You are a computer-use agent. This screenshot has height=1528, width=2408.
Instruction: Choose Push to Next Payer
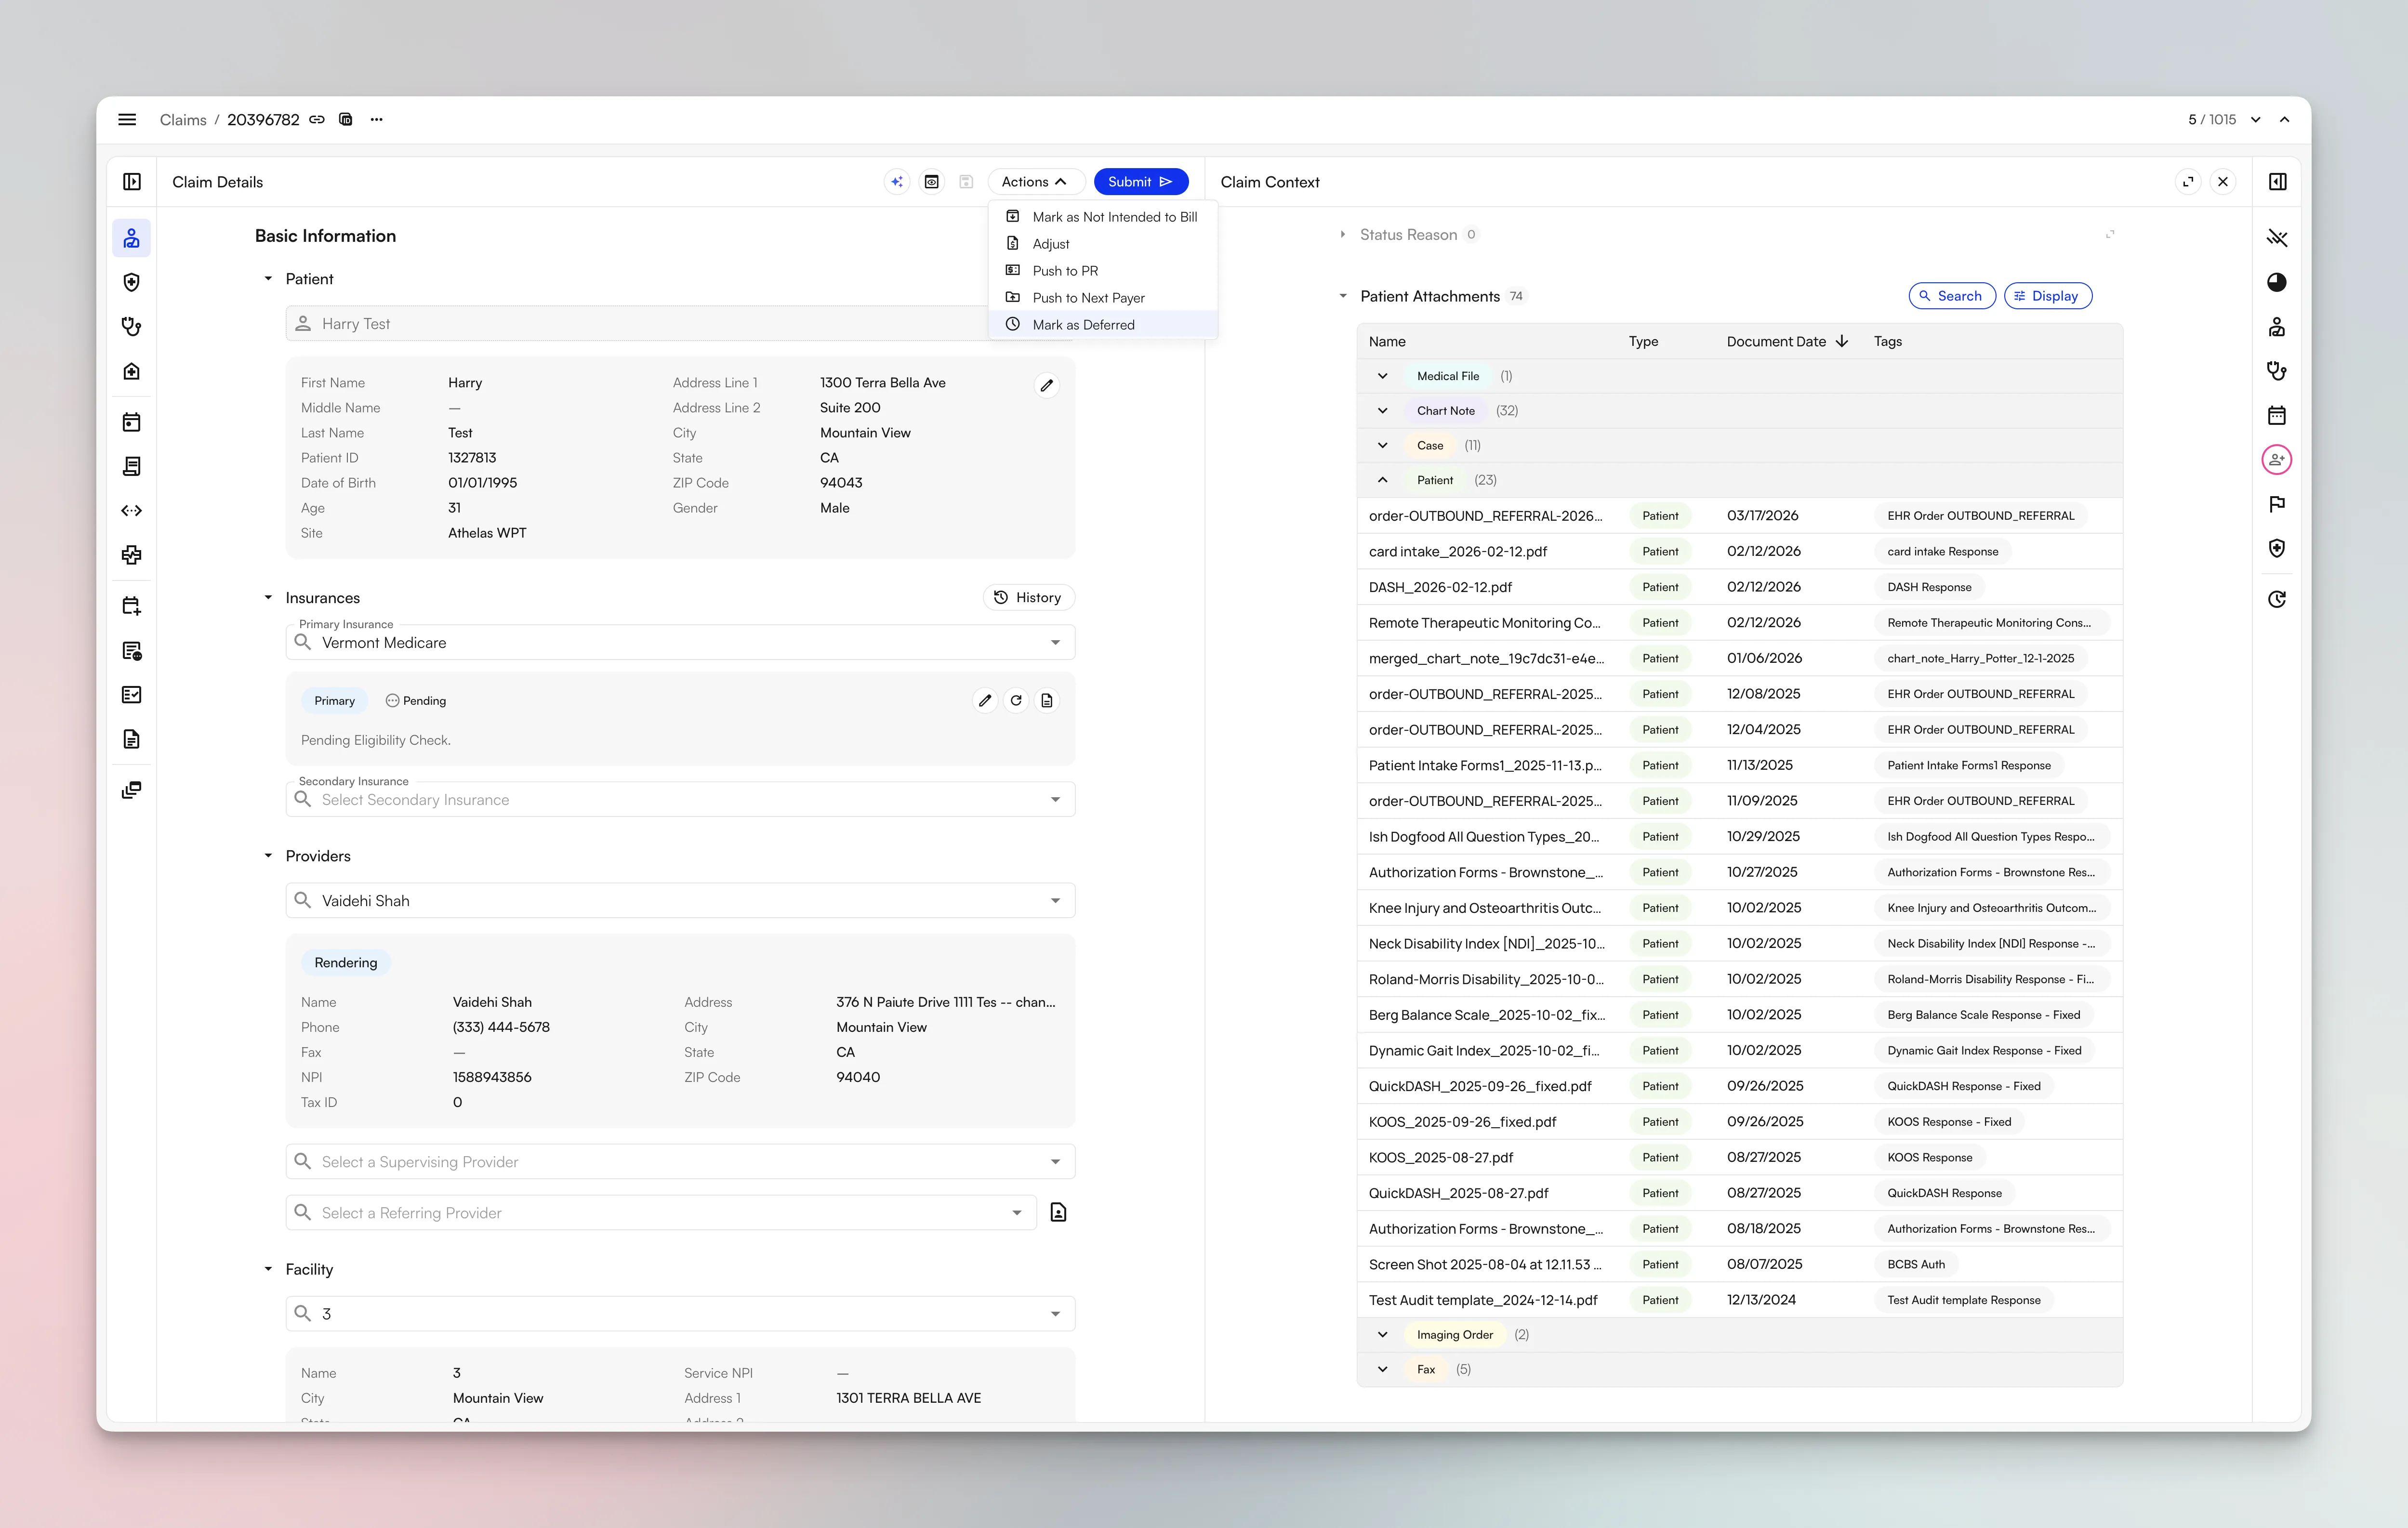(x=1103, y=298)
